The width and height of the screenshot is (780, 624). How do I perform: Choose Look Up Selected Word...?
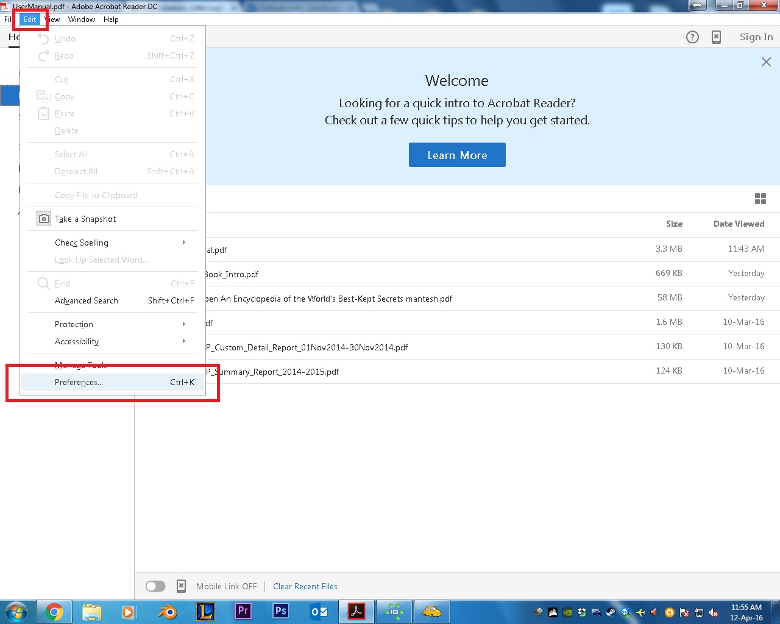coord(113,260)
